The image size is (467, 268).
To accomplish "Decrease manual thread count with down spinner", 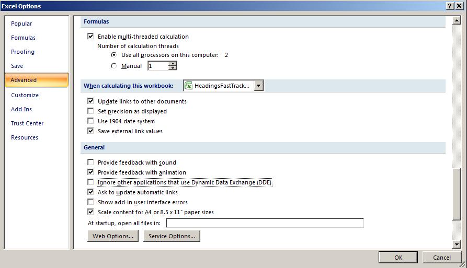I will (173, 68).
